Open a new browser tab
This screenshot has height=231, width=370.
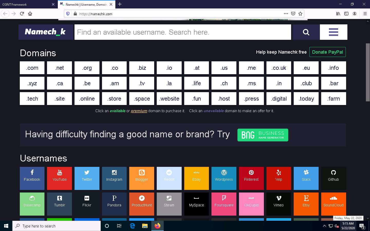(120, 4)
